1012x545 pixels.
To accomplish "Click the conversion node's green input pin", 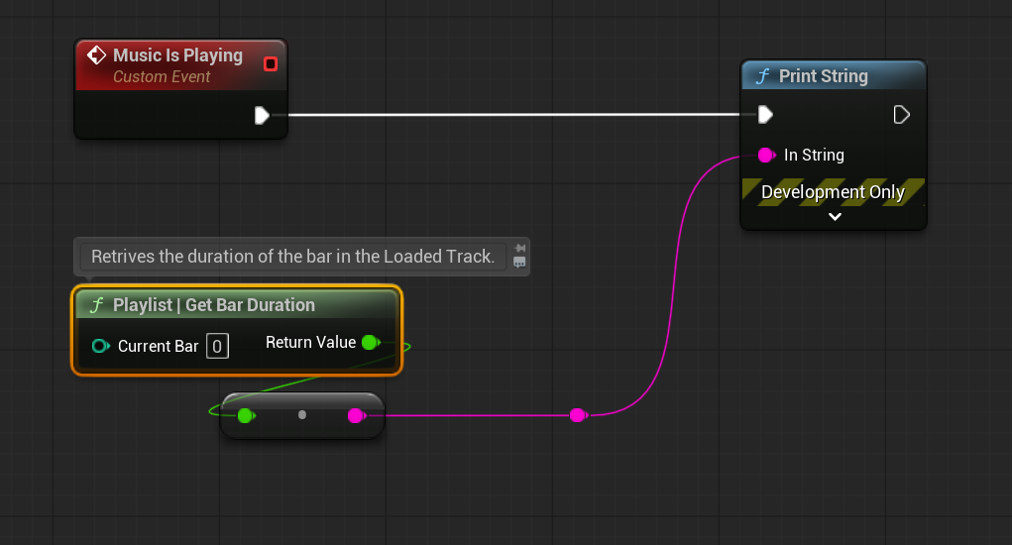I will 245,415.
